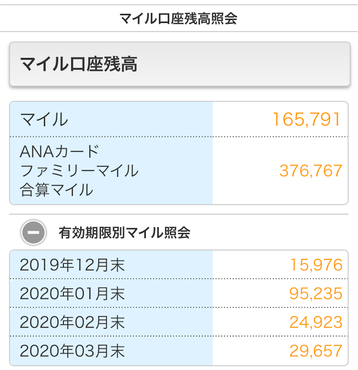Select the ANAカード ファミリーマイル 合算マイル label

(x=79, y=171)
